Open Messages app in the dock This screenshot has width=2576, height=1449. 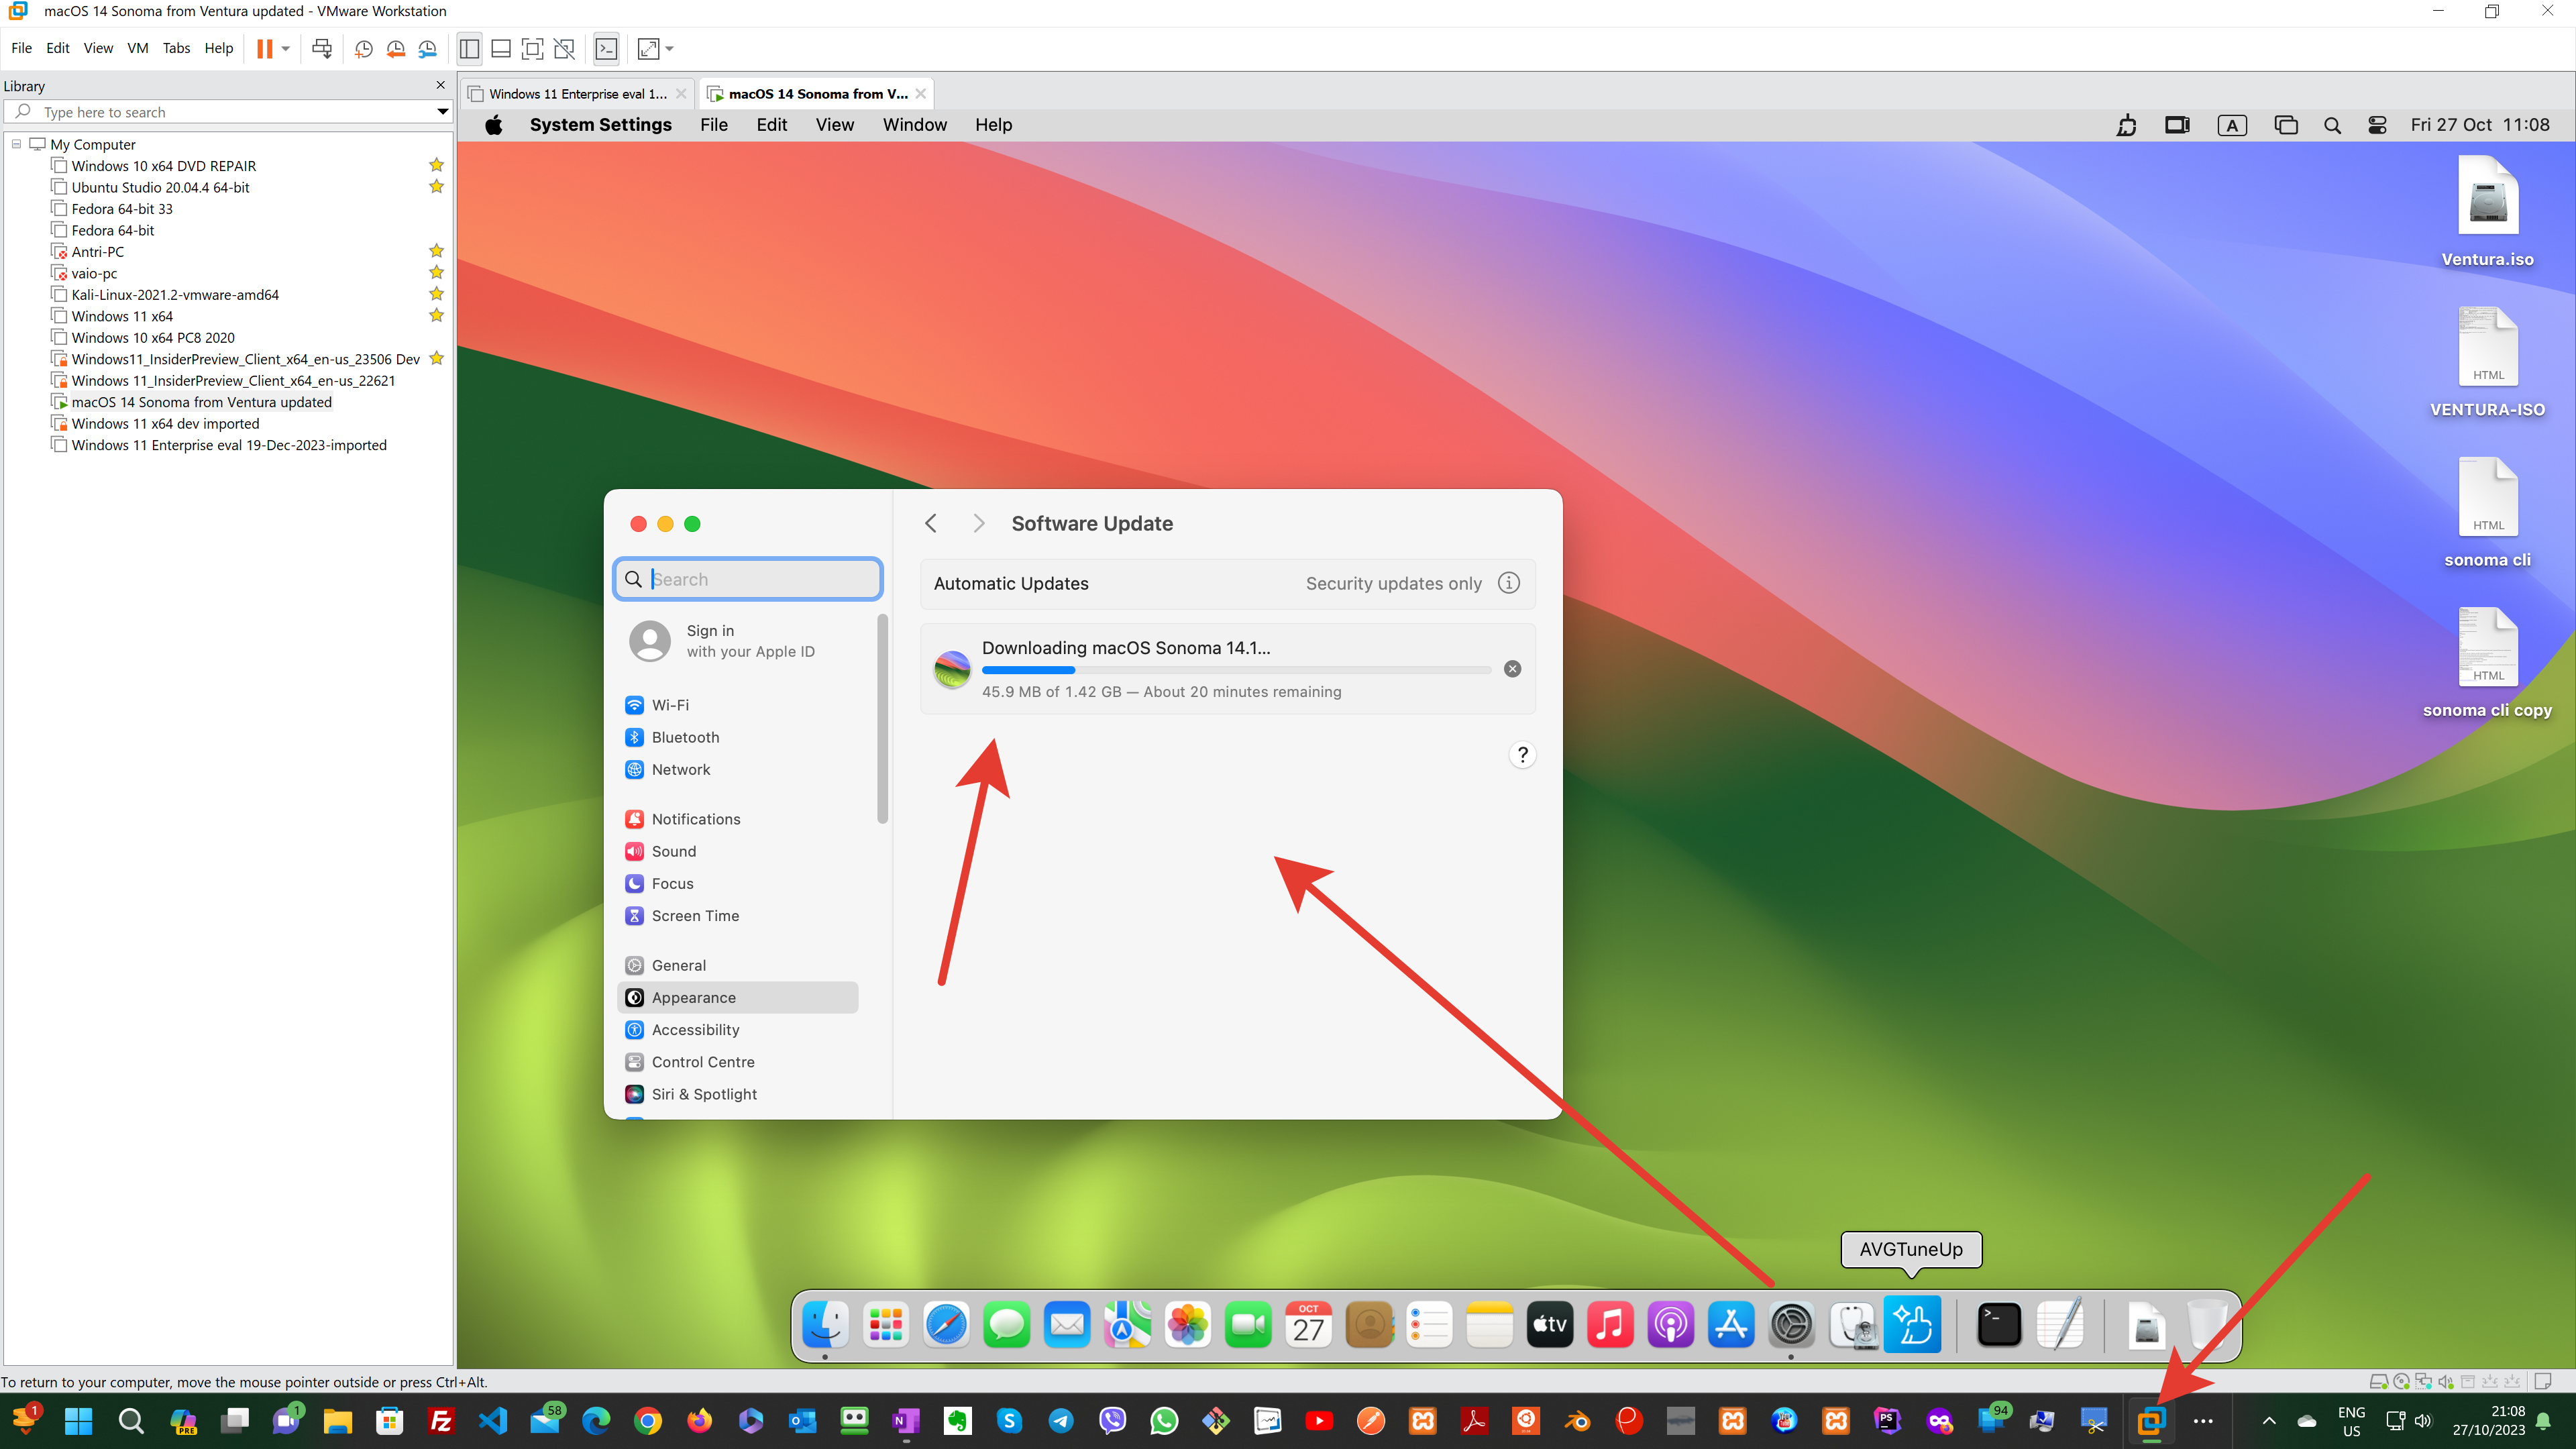[x=1007, y=1325]
